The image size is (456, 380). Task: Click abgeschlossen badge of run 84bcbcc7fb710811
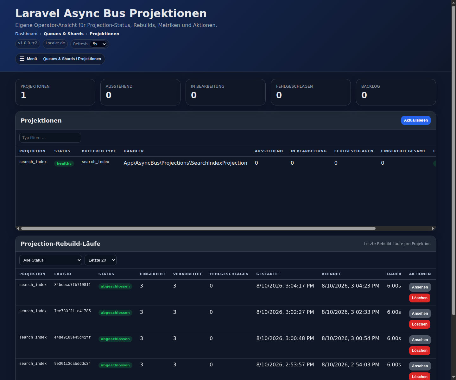115,286
